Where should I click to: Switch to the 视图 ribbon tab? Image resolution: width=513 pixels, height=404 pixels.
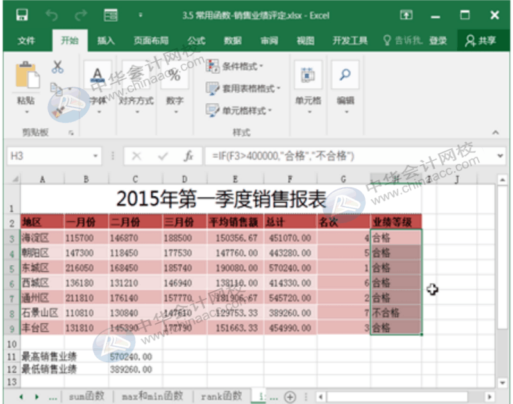[x=305, y=40]
